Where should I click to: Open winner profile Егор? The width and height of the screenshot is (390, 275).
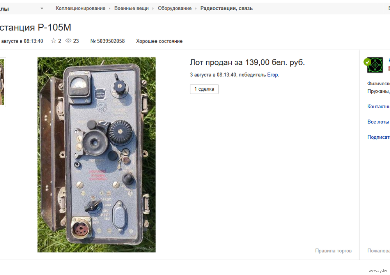click(272, 75)
